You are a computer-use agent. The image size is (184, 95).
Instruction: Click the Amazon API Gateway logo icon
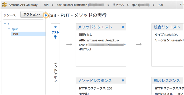click(x=4, y=5)
